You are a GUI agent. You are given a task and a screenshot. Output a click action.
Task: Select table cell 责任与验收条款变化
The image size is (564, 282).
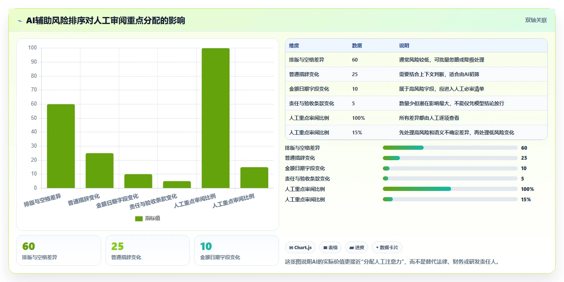312,104
